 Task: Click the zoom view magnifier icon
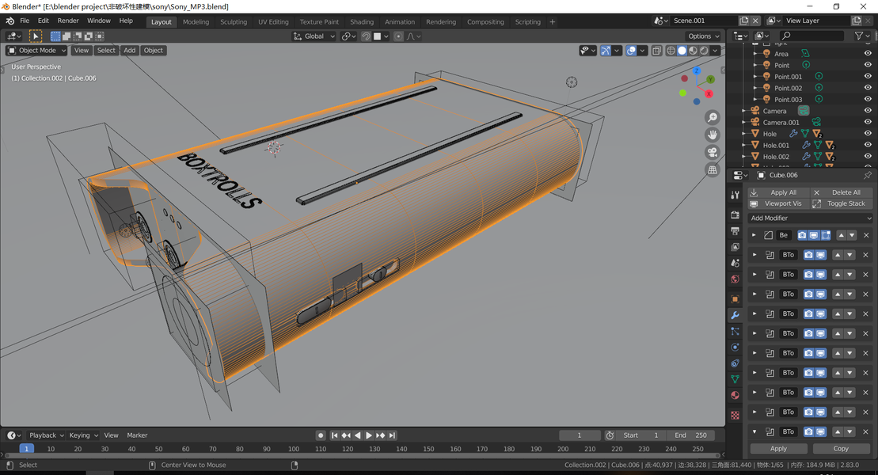pyautogui.click(x=713, y=118)
